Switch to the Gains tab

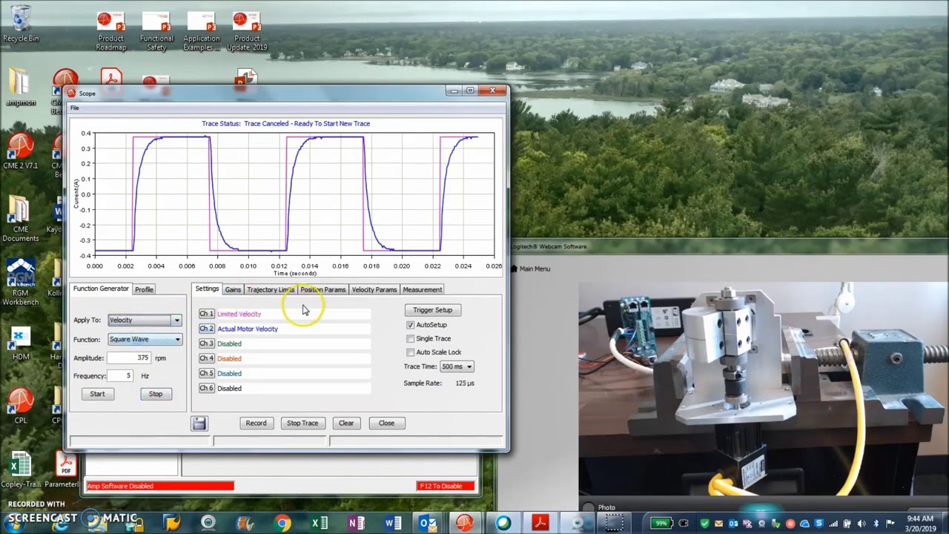[233, 290]
